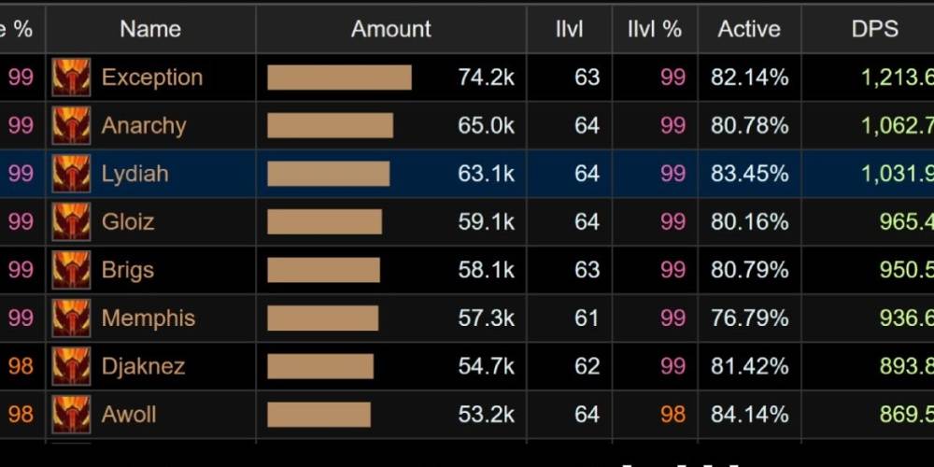Click the class icon beside Awoll
This screenshot has height=467, width=934.
[71, 415]
